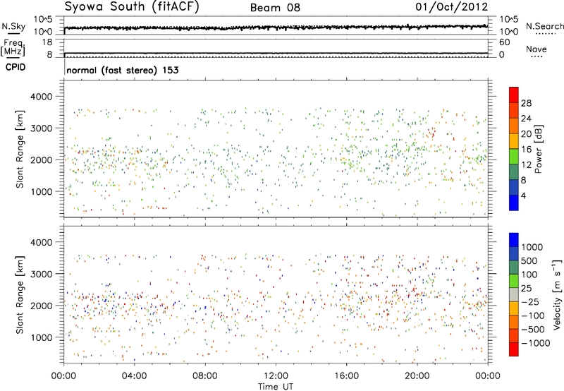Pick the gray segment of Velocity colorbar

coord(514,294)
